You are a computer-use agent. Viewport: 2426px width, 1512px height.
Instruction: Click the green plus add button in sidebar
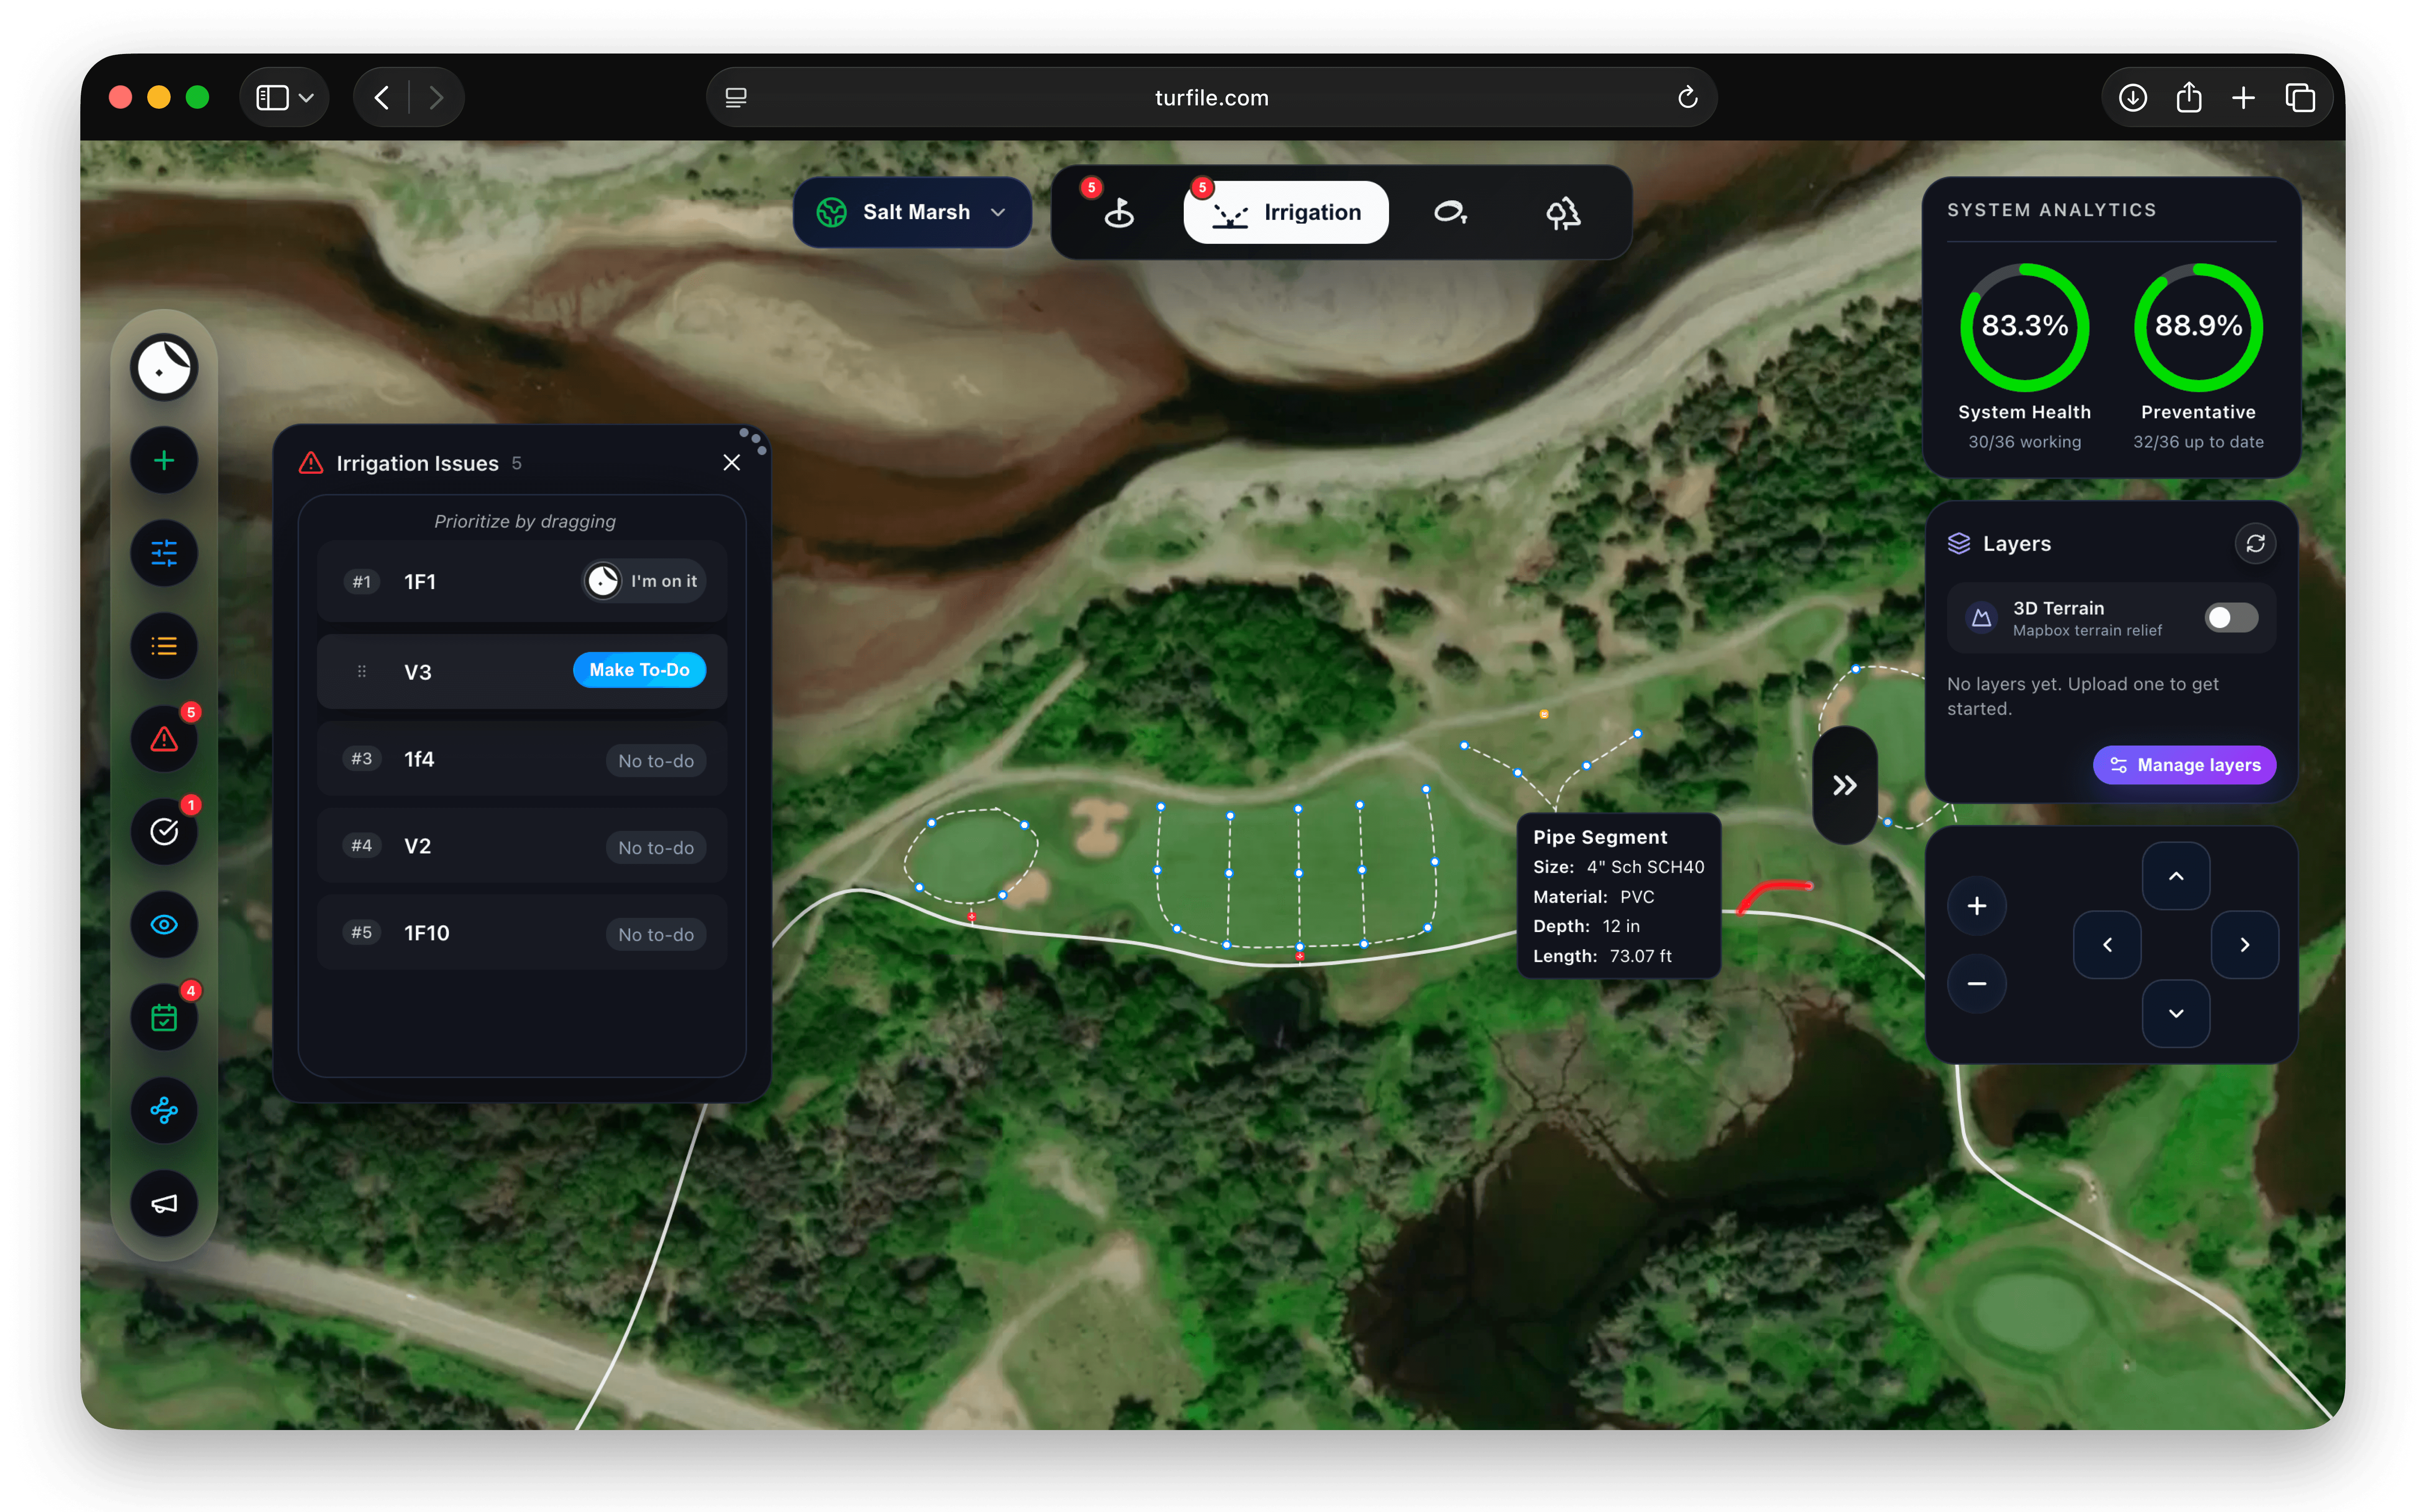tap(164, 460)
